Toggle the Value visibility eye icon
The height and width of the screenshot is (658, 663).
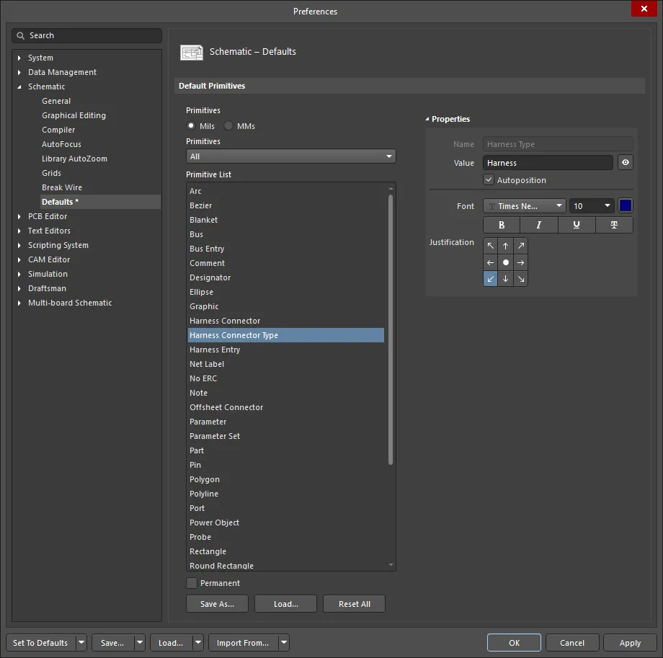625,162
